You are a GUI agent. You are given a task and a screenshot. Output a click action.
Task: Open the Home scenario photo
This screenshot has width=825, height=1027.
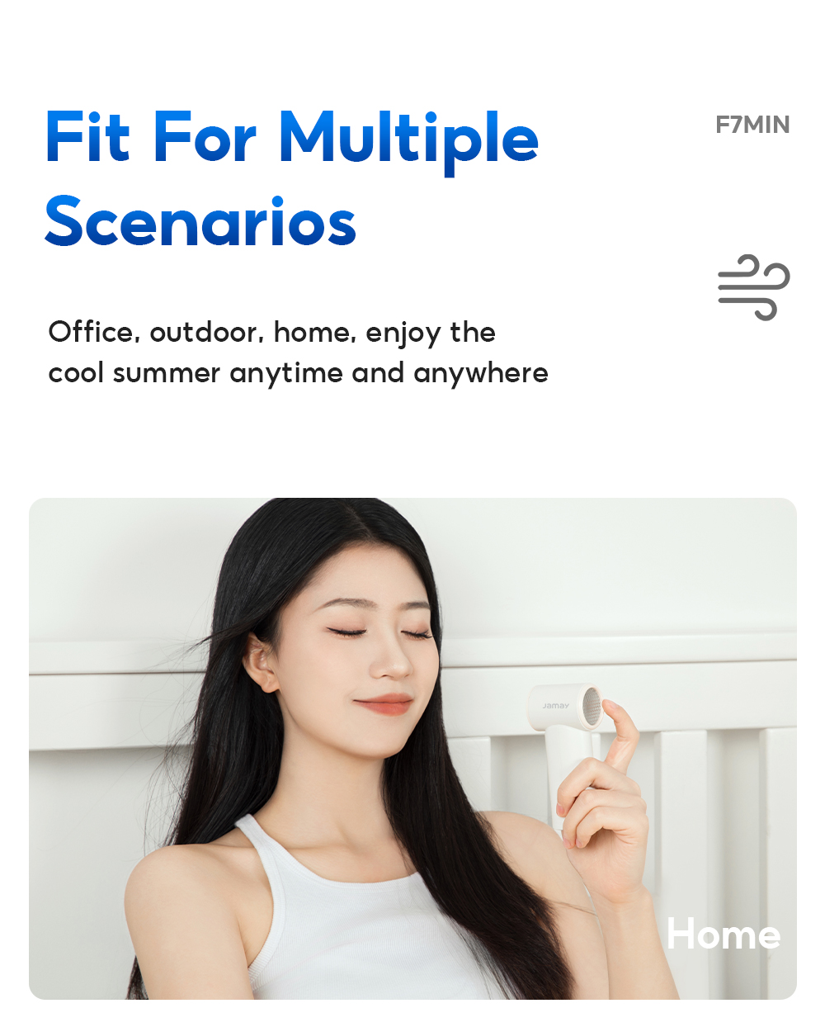412,748
